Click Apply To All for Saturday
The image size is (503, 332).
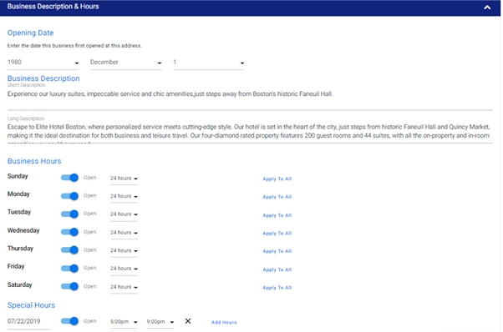[277, 288]
